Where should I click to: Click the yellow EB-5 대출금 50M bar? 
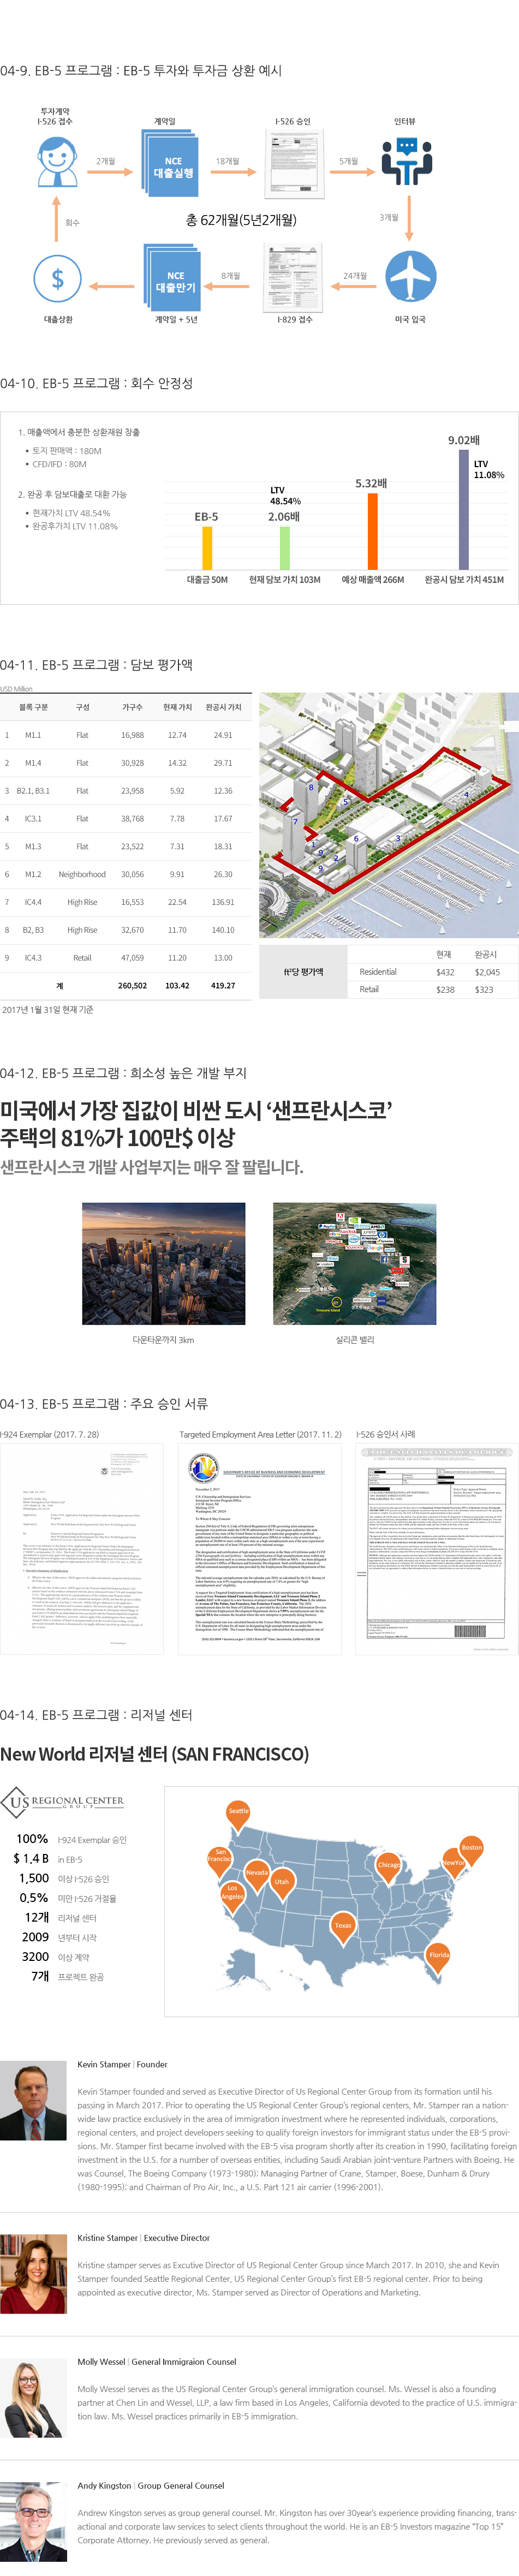[x=207, y=548]
